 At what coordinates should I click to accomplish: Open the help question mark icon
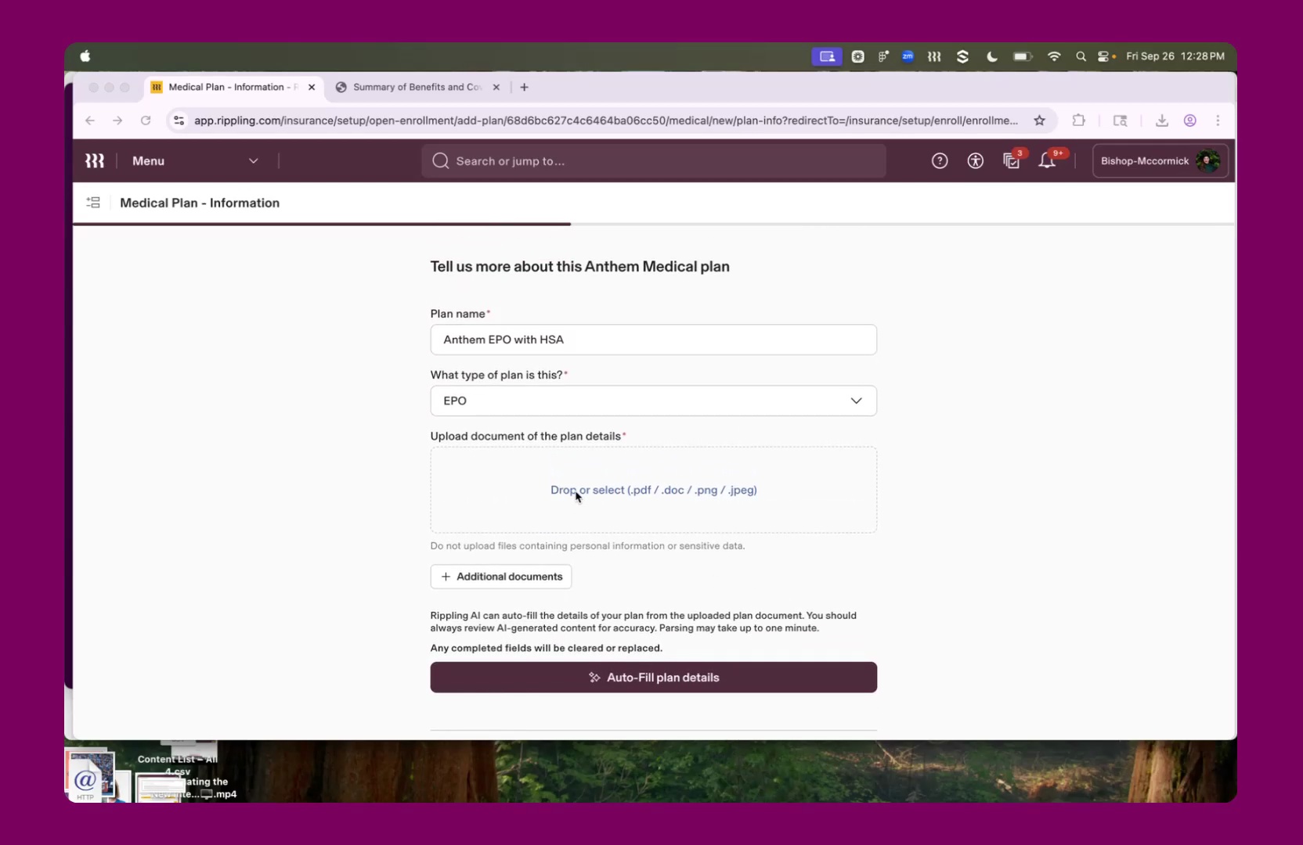pos(940,161)
